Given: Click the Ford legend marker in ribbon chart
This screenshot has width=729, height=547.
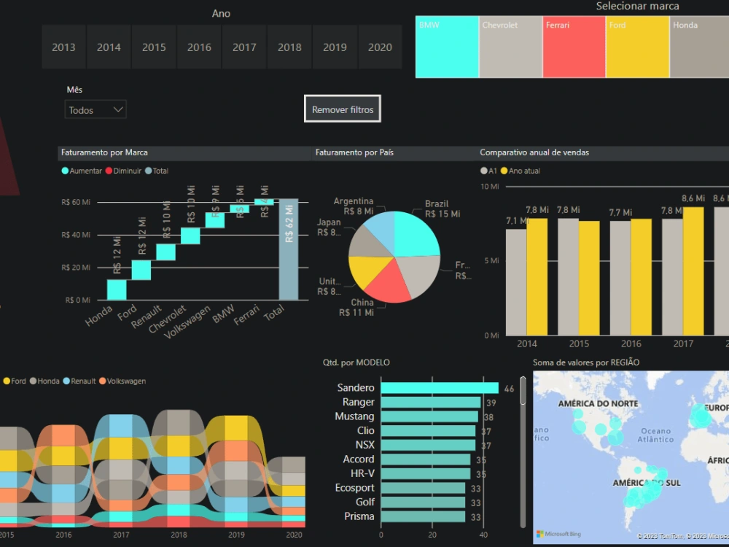Looking at the screenshot, I should (7, 381).
